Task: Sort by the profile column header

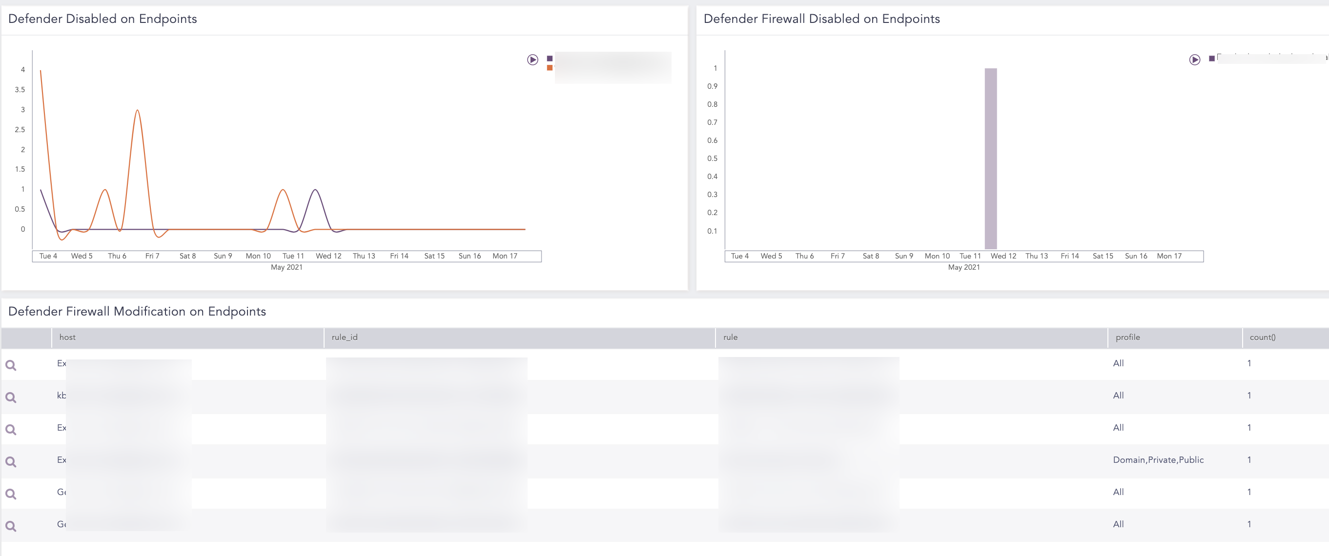Action: click(x=1127, y=338)
